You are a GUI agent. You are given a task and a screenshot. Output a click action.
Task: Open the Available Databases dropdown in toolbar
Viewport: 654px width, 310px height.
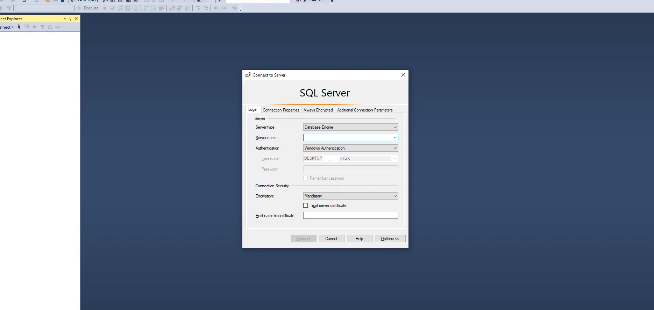44,8
